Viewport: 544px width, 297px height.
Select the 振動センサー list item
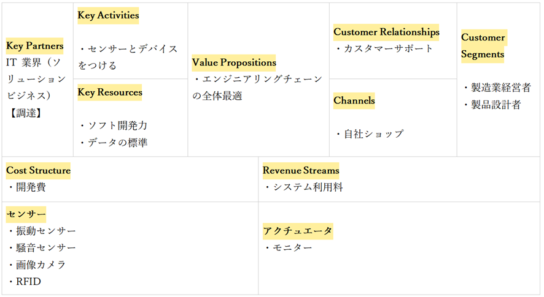45,231
